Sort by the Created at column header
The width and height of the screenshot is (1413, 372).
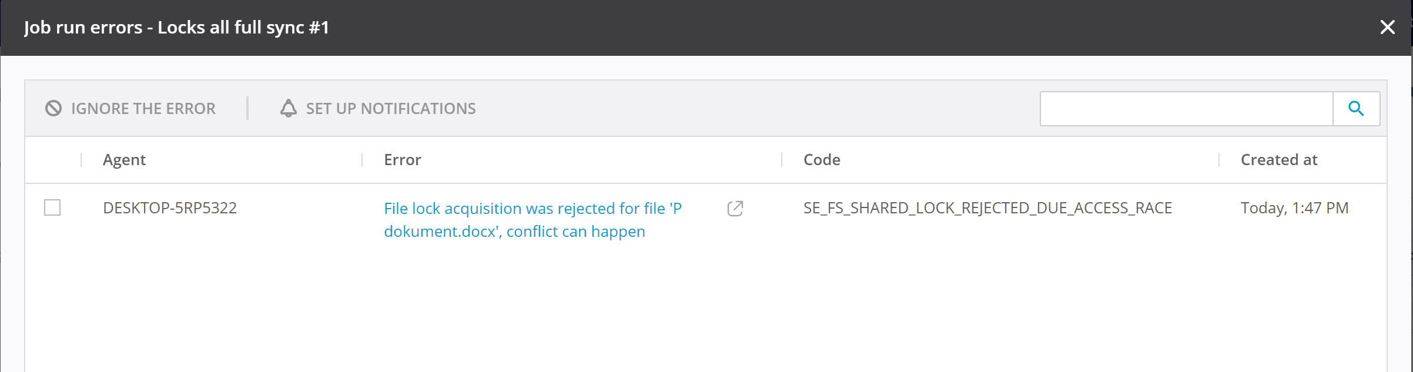[1279, 160]
